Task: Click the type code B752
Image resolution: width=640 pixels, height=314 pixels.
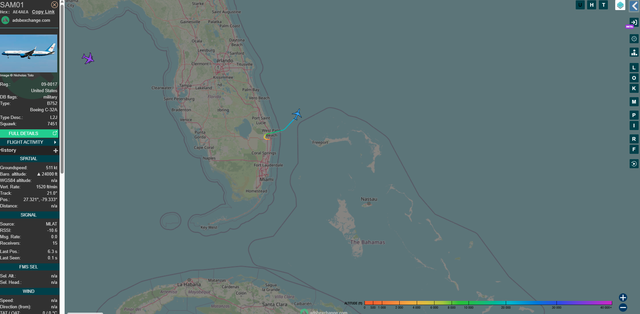Action: [x=52, y=103]
